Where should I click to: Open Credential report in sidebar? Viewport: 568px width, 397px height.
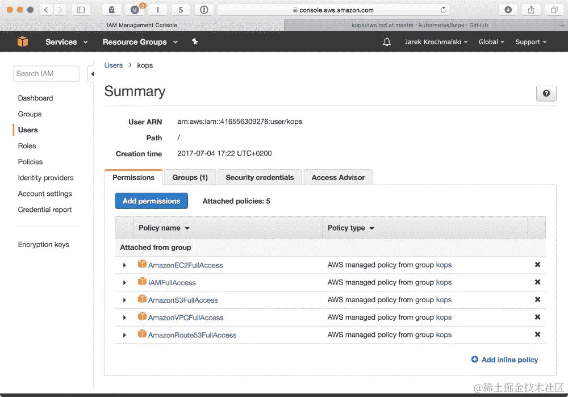[45, 210]
